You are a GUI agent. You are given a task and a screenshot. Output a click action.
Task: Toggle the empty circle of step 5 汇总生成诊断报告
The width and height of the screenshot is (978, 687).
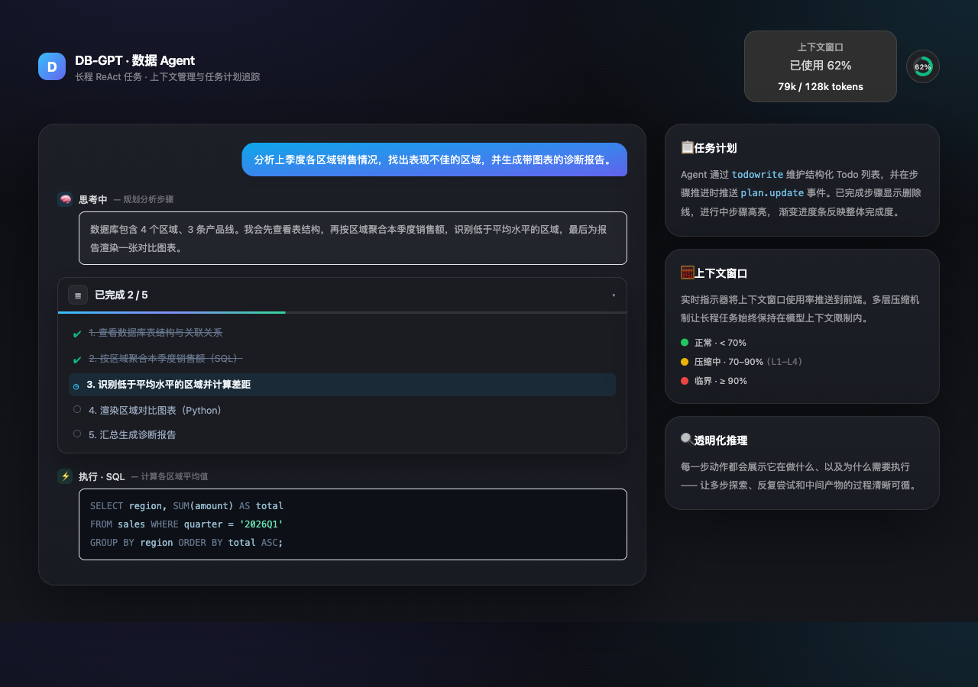[x=77, y=434]
